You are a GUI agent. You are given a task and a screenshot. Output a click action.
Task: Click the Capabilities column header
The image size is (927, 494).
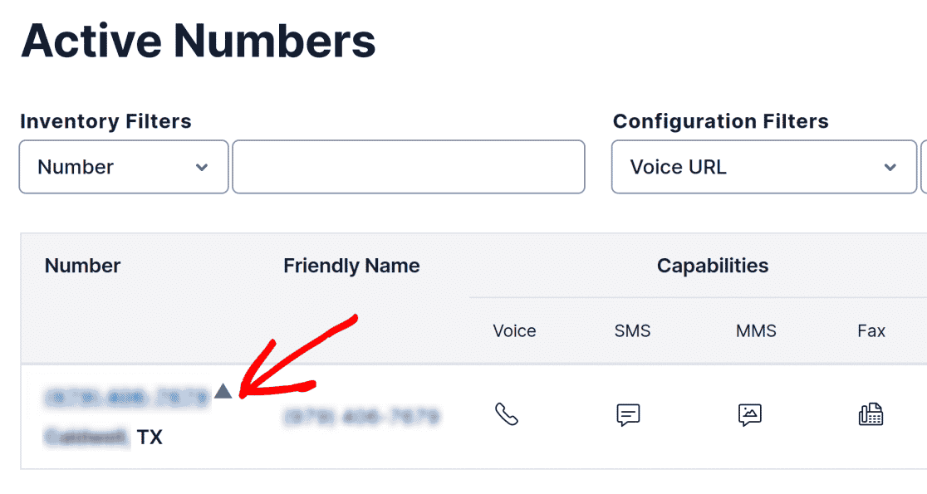pos(713,266)
